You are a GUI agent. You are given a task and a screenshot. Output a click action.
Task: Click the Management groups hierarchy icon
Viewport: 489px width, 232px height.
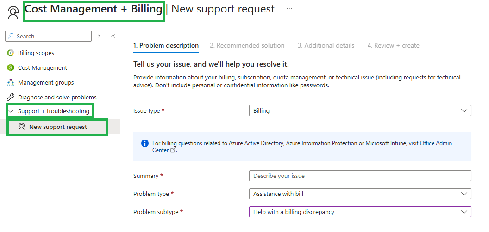pyautogui.click(x=11, y=83)
